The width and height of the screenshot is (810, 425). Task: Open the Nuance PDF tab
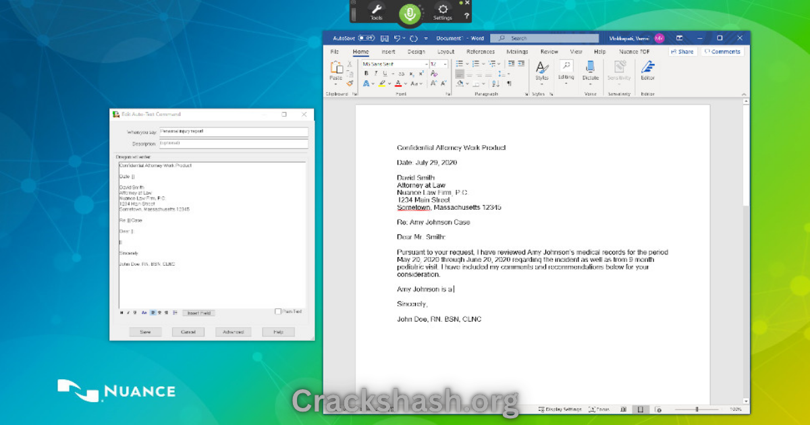pyautogui.click(x=634, y=51)
